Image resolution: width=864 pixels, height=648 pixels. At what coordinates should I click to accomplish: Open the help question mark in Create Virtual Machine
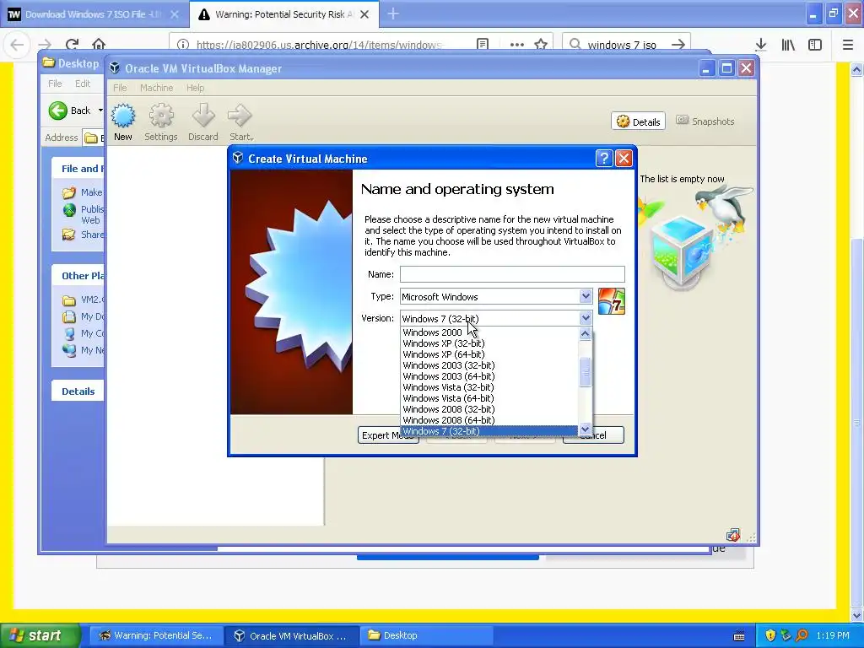tap(604, 159)
